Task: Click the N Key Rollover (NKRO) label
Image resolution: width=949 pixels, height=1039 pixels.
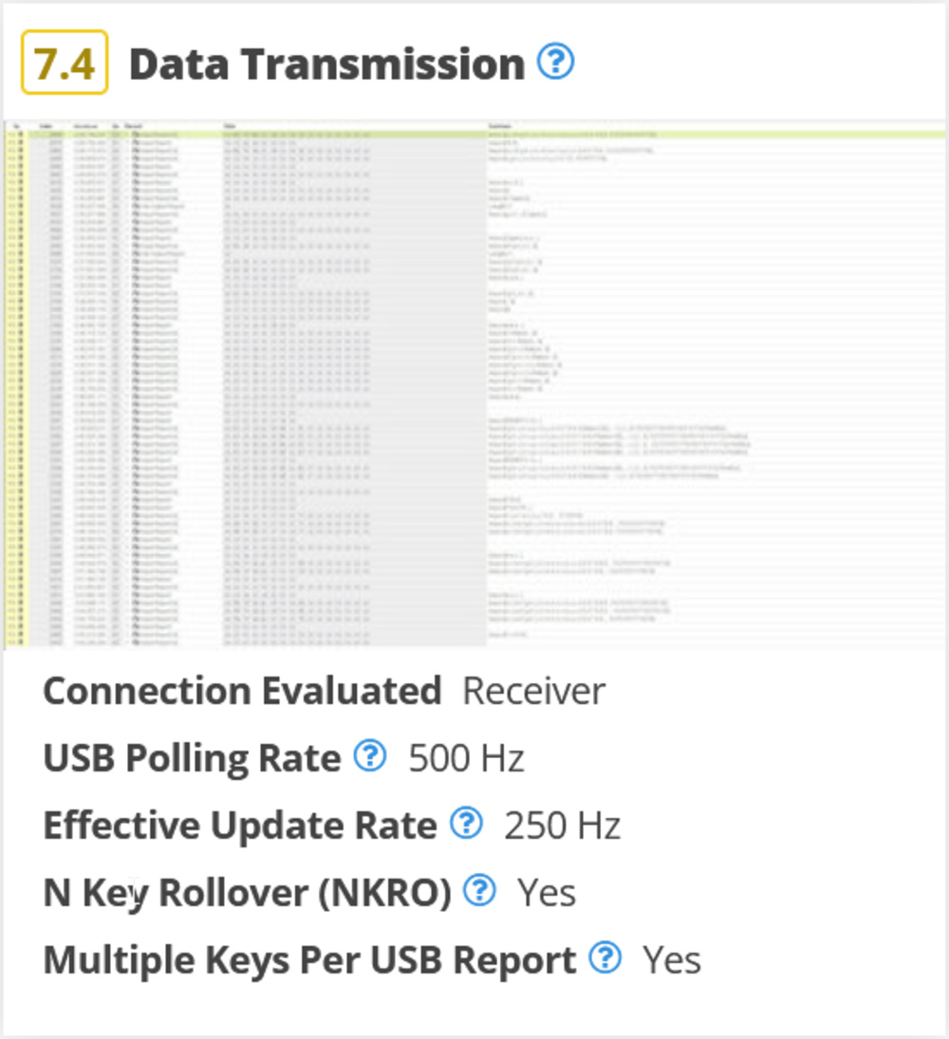Action: [247, 893]
